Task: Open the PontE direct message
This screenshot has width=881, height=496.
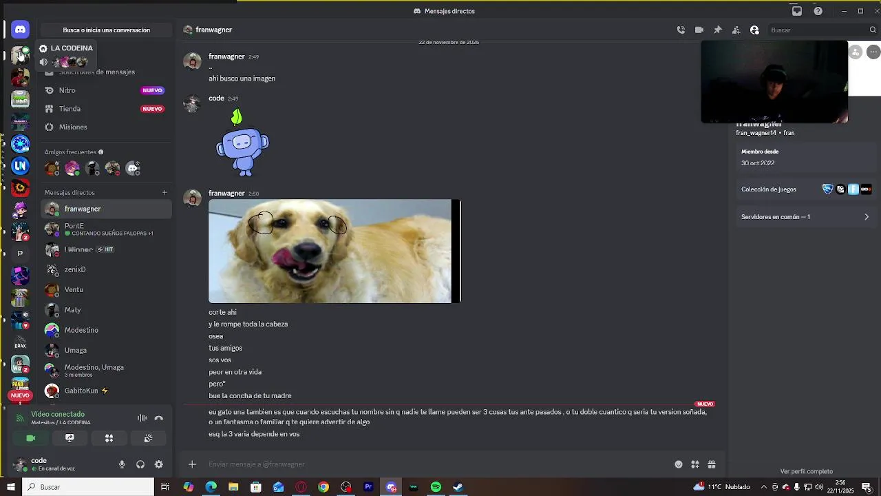Action: click(106, 229)
